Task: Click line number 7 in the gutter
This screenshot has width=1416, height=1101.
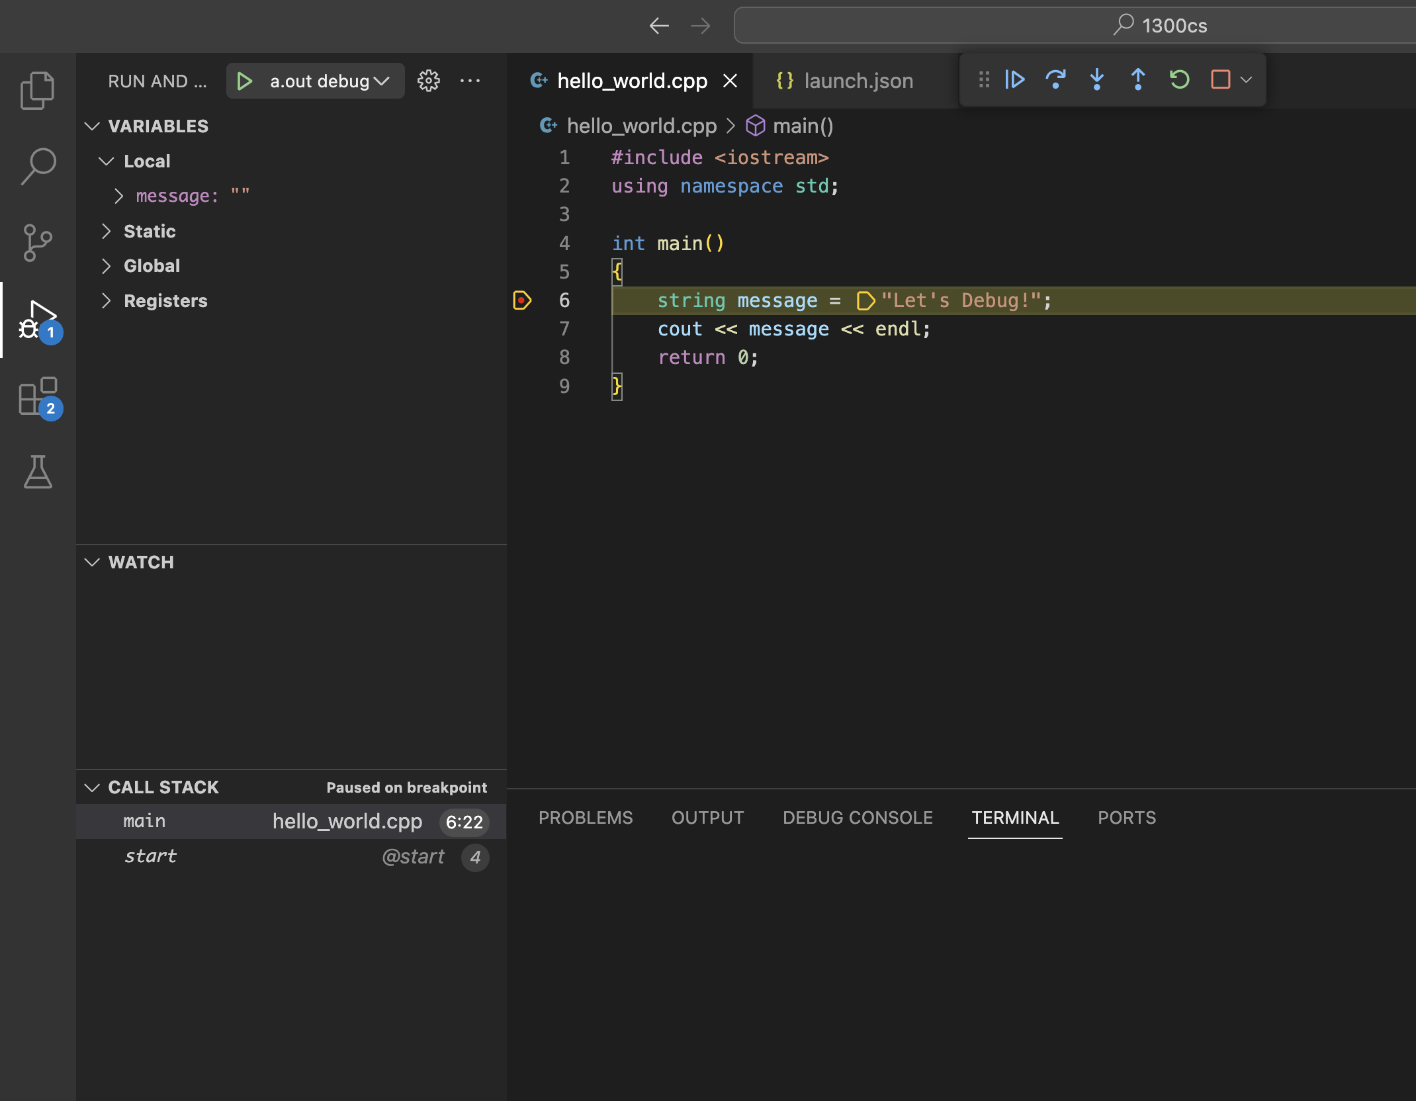Action: (564, 329)
